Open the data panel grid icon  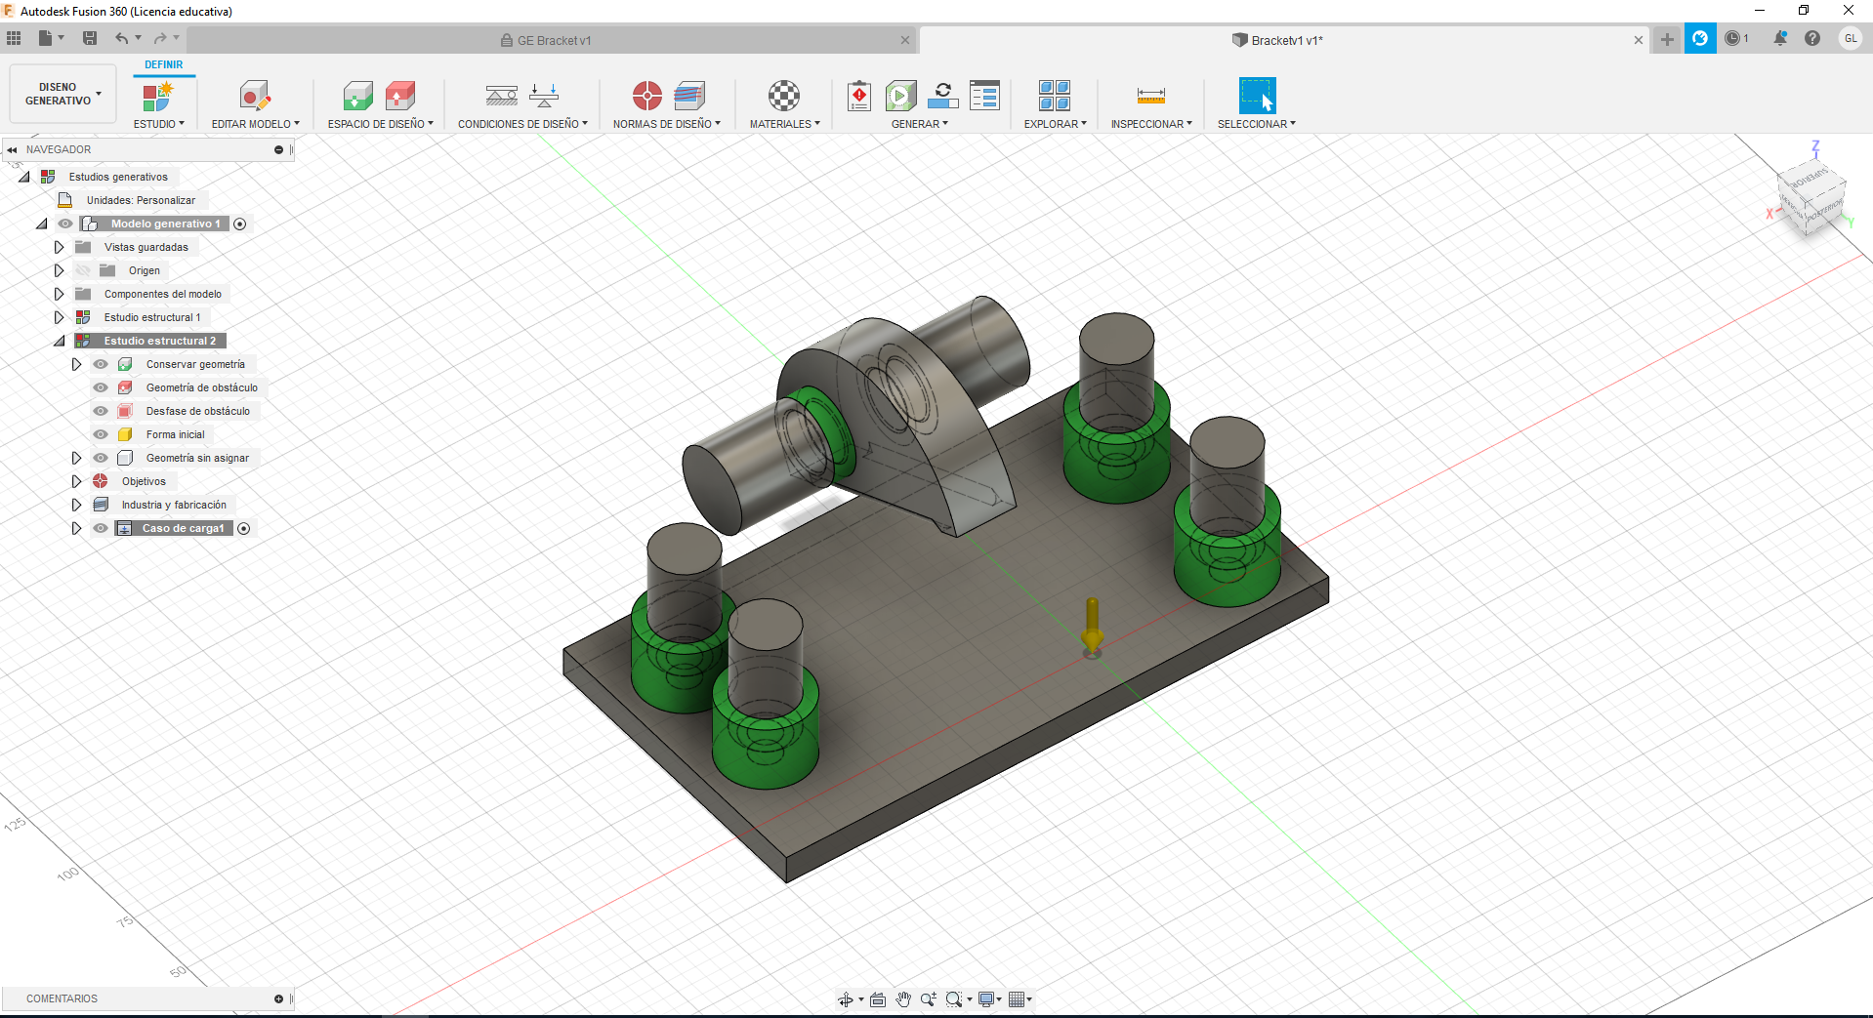pyautogui.click(x=14, y=38)
